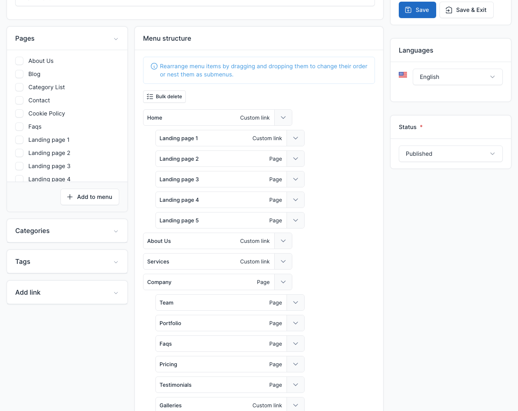Image resolution: width=518 pixels, height=411 pixels.
Task: Check the Landing page 3 checkbox in Pages
Action: [19, 166]
